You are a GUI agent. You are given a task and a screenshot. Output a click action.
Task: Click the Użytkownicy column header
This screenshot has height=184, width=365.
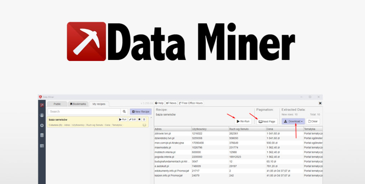point(210,129)
